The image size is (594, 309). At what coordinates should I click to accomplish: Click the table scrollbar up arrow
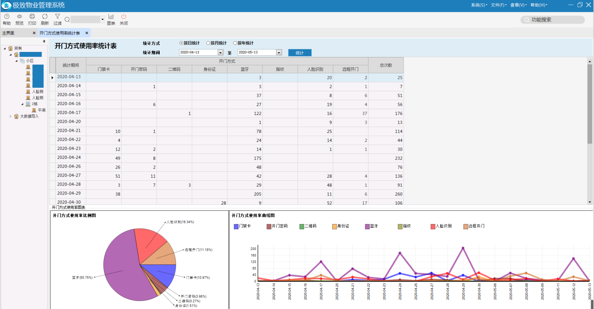click(x=590, y=61)
